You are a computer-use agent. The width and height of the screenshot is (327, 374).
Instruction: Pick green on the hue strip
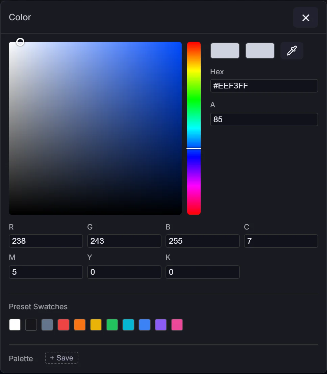point(194,100)
